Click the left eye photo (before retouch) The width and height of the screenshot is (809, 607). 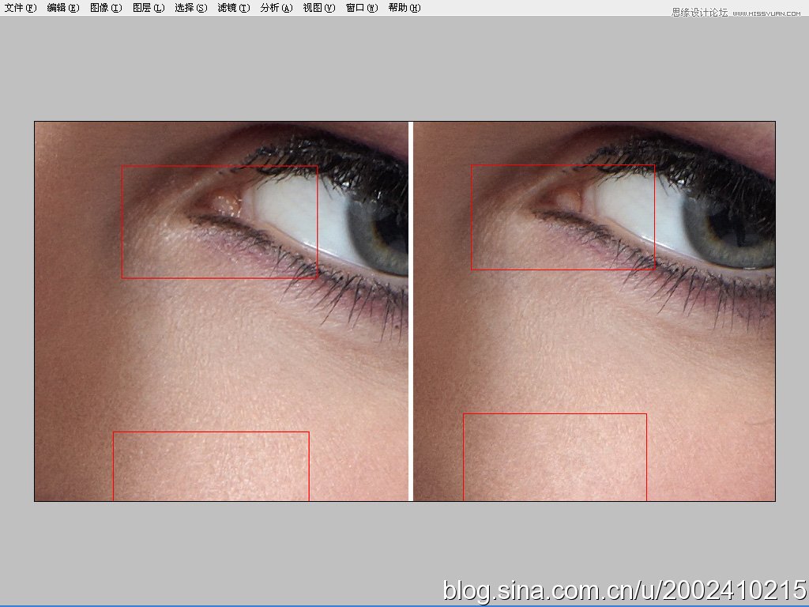[x=221, y=311]
